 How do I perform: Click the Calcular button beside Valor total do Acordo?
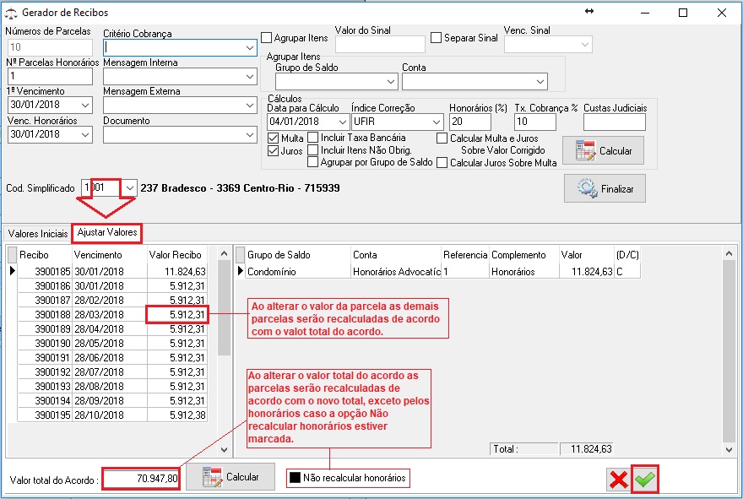tap(230, 477)
